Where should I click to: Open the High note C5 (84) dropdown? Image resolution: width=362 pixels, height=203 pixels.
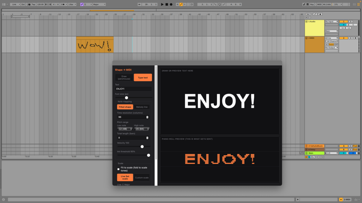click(x=142, y=129)
